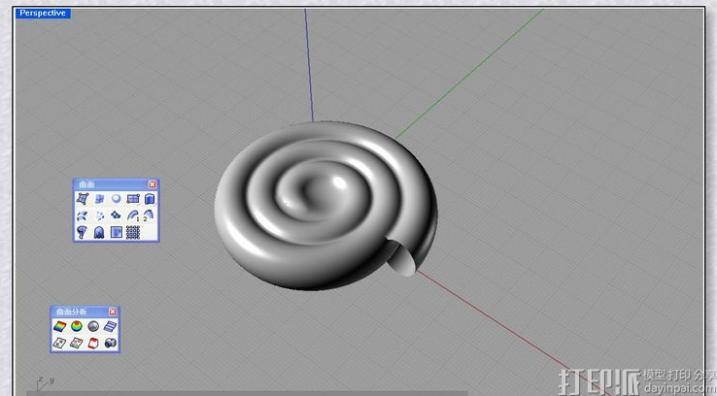Select the Revolve surface tool
The width and height of the screenshot is (717, 396).
83,232
